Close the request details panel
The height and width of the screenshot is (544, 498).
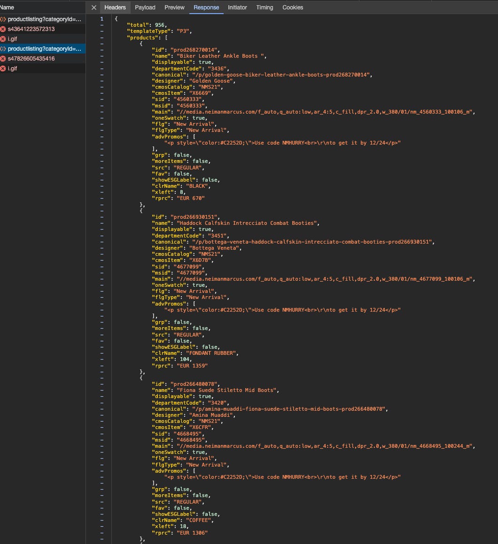pos(93,8)
